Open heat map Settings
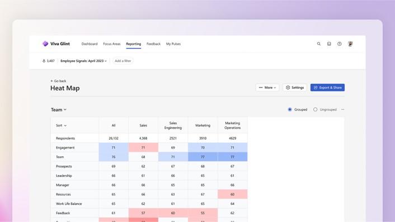This screenshot has height=222, width=395. tap(295, 88)
